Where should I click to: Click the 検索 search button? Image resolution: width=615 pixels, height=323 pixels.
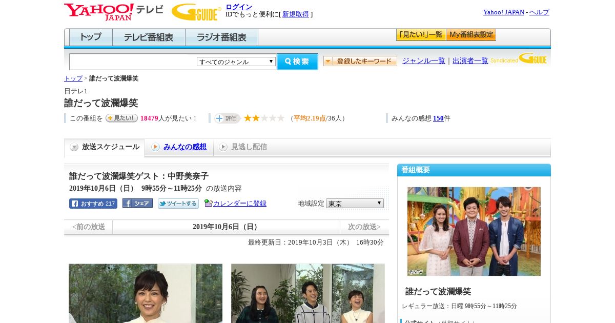tap(297, 62)
